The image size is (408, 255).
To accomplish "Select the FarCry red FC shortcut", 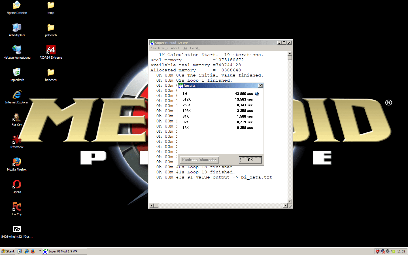I will (17, 209).
